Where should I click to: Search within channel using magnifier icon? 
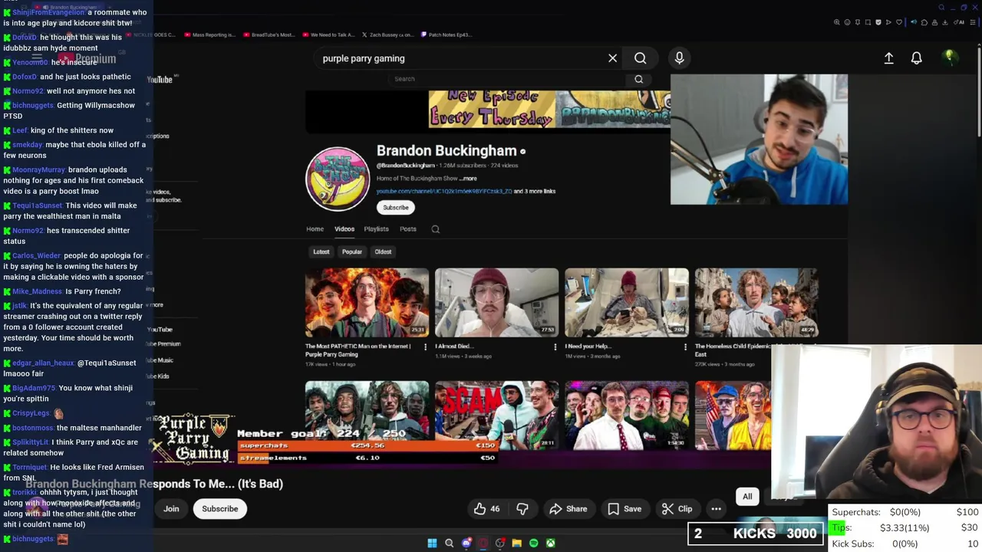(x=435, y=228)
